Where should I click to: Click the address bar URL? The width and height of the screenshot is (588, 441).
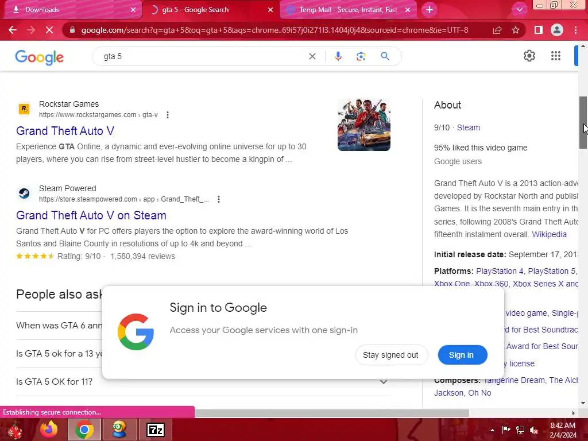pos(274,30)
